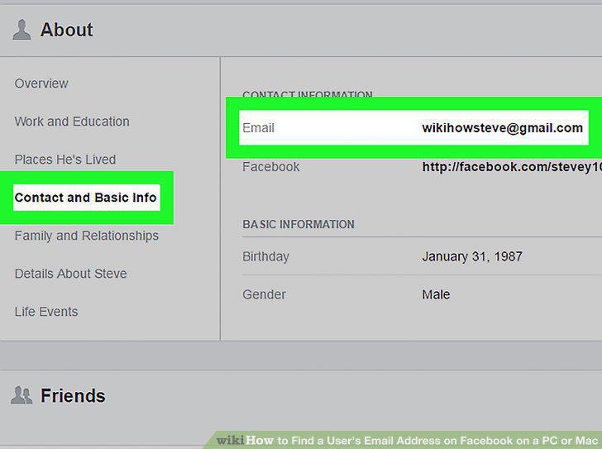Click the Birthday row label
Image resolution: width=602 pixels, height=449 pixels.
click(265, 256)
